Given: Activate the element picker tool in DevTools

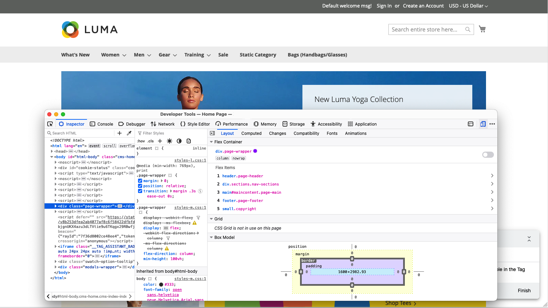Looking at the screenshot, I should pos(50,124).
